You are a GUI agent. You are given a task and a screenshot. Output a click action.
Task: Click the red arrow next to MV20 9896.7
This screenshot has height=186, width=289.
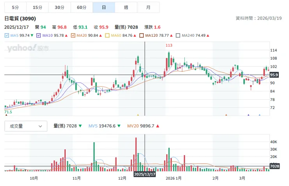click(158, 126)
